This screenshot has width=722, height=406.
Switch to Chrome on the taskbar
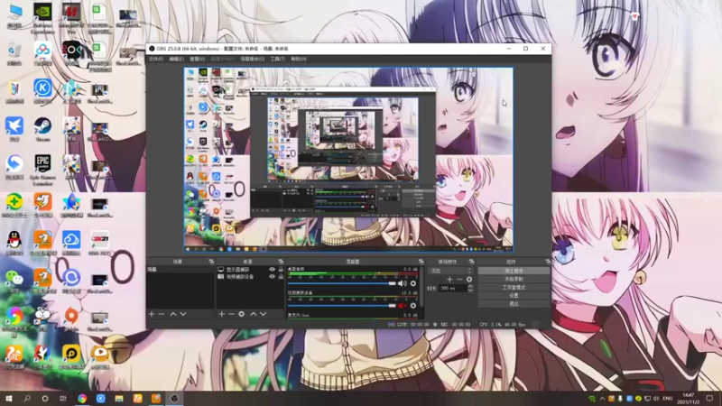(82, 398)
